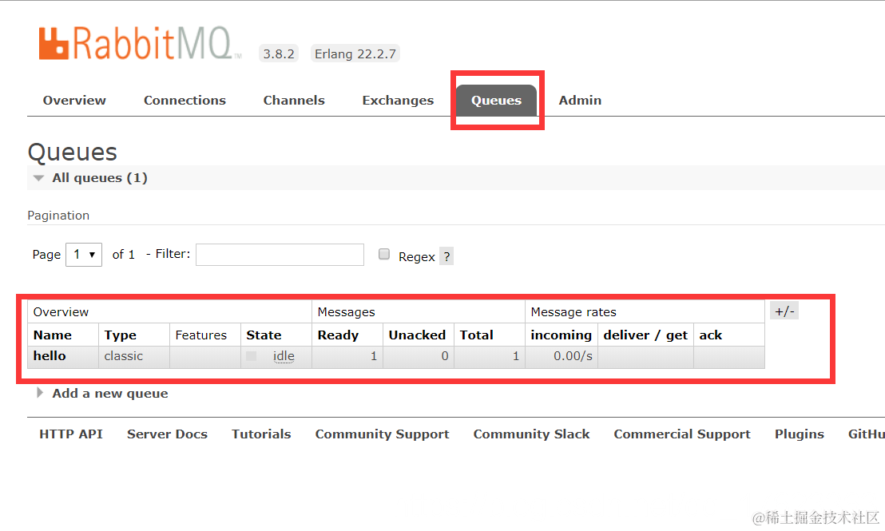This screenshot has height=531, width=885.
Task: Open the Commercial Support link
Action: [x=682, y=434]
